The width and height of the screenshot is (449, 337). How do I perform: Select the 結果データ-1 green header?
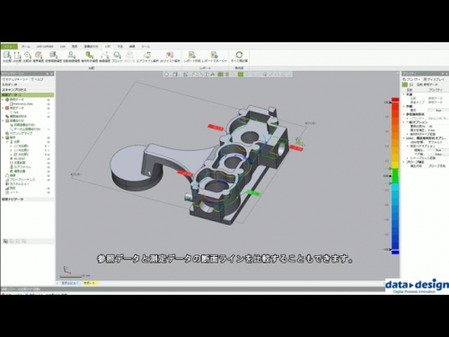[27, 94]
